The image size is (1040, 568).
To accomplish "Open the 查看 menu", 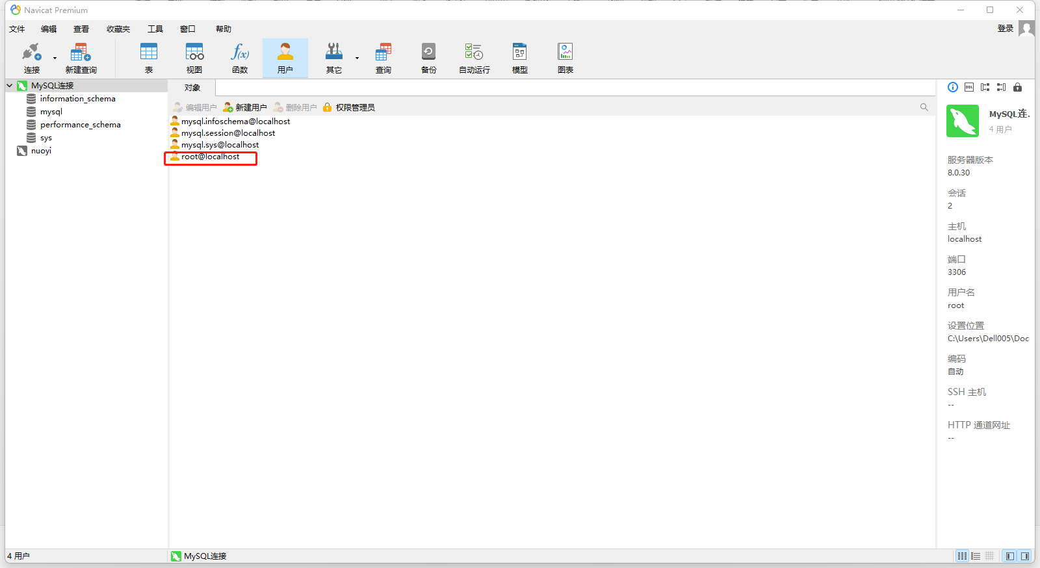I will (81, 29).
